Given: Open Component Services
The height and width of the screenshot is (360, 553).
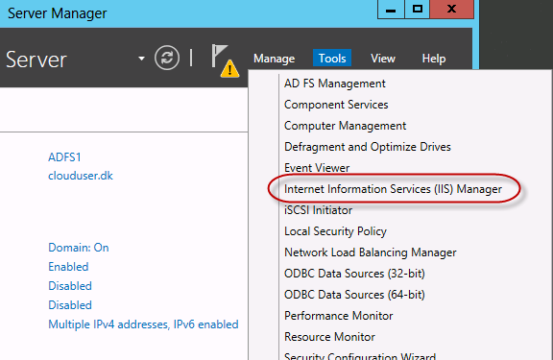Looking at the screenshot, I should coord(336,105).
